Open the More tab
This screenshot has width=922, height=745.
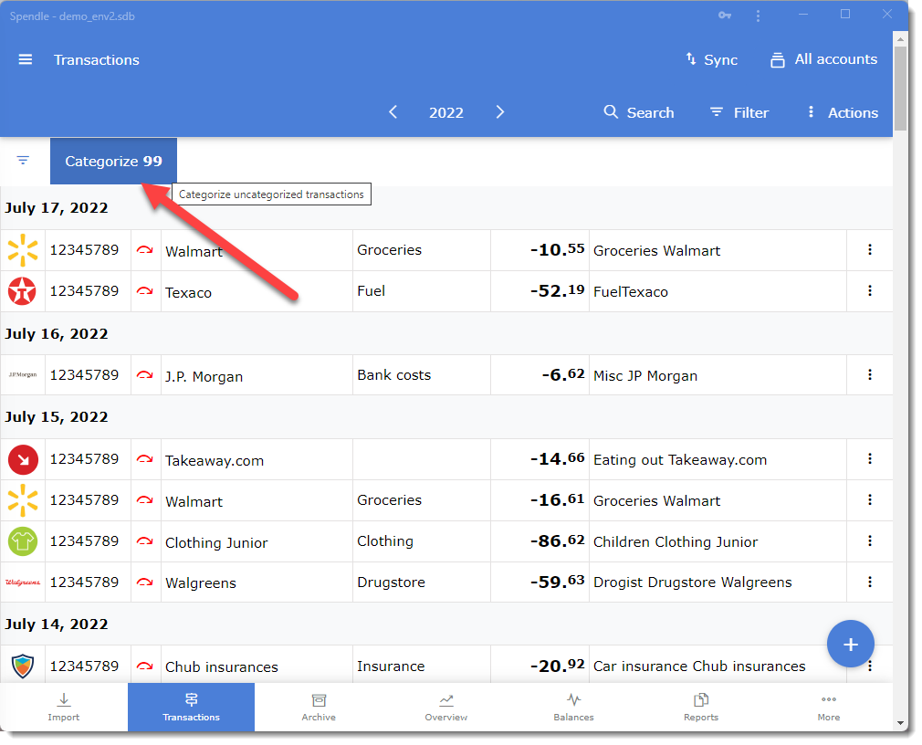(829, 707)
